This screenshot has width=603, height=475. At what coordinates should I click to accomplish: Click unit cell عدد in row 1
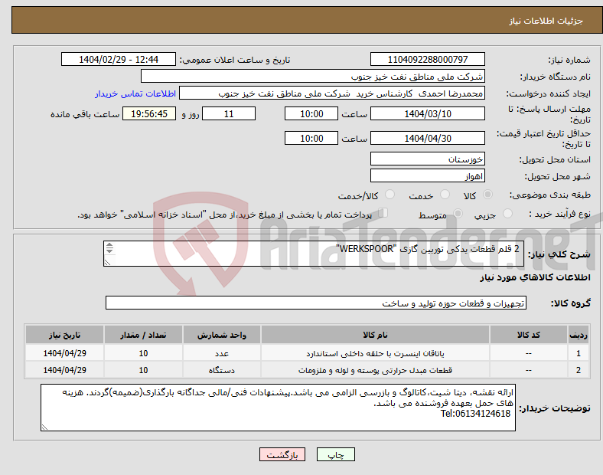pos(222,353)
